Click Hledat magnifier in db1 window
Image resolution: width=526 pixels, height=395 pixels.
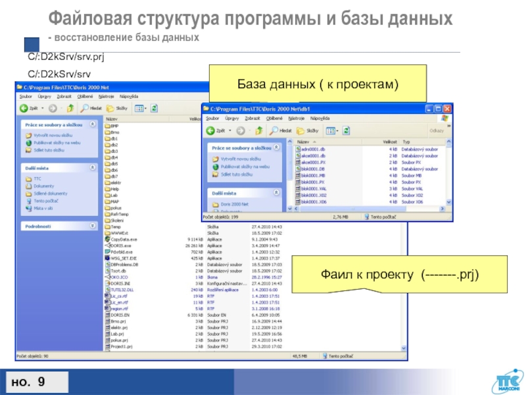pyautogui.click(x=274, y=130)
